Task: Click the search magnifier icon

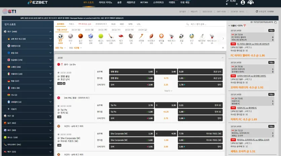Action: pos(187,24)
